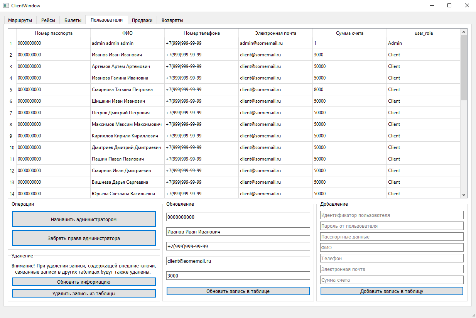Switch to the Маршруты tab
476x318 pixels.
(x=20, y=20)
